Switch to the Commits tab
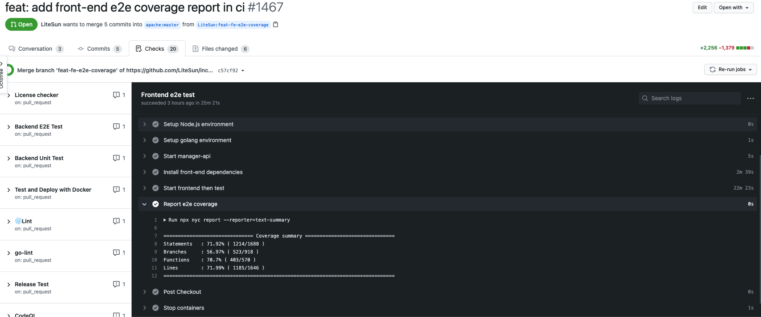 click(99, 49)
